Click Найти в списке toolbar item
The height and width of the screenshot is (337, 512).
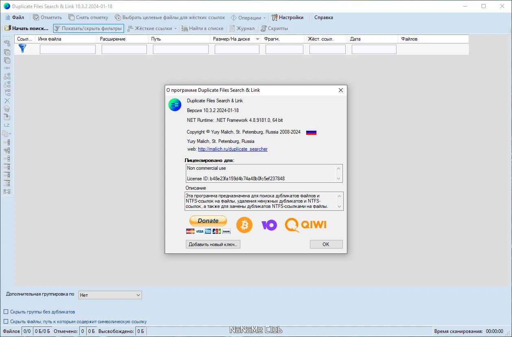coord(203,28)
